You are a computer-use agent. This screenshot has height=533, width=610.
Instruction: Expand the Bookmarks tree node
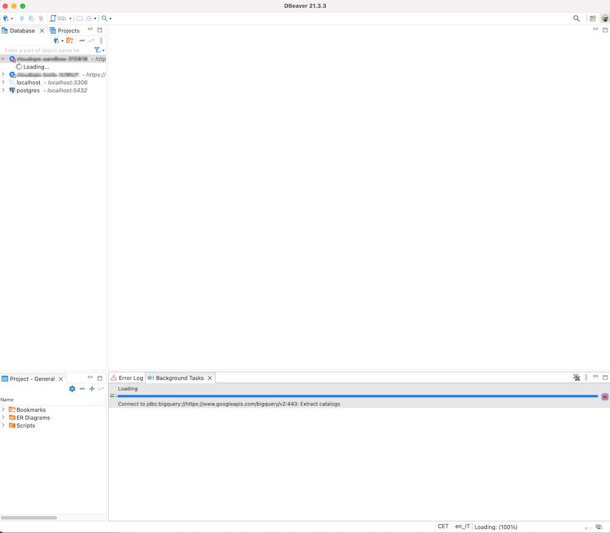(4, 410)
